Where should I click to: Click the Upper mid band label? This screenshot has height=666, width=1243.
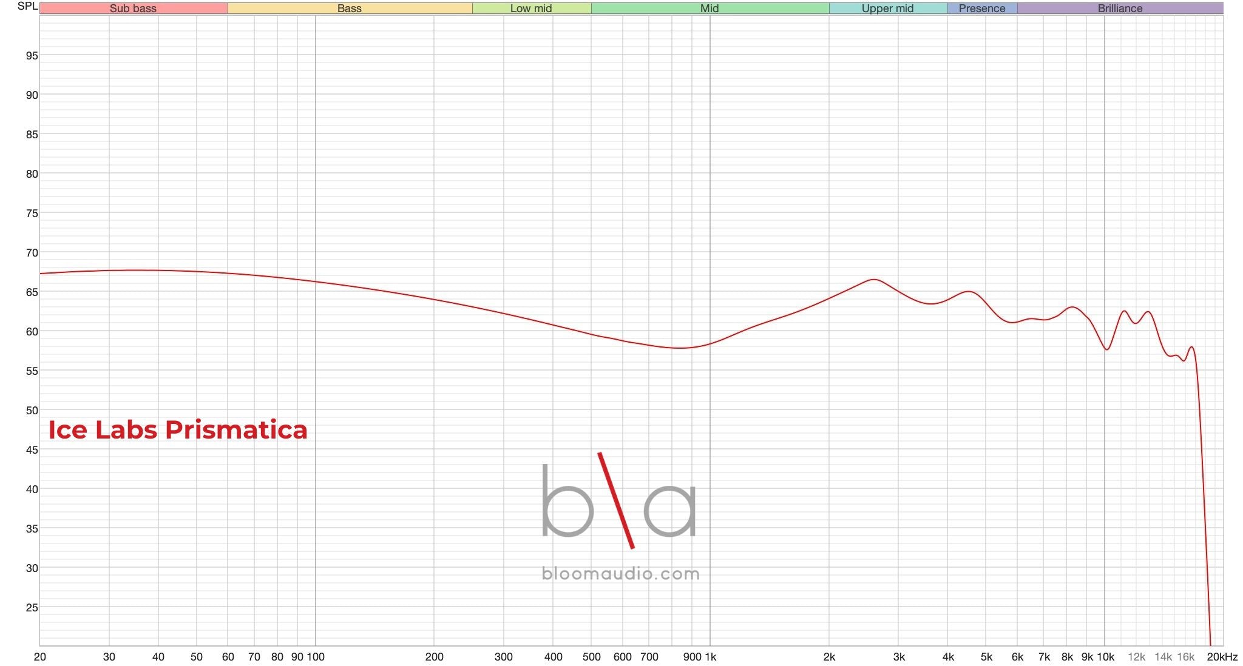[887, 8]
